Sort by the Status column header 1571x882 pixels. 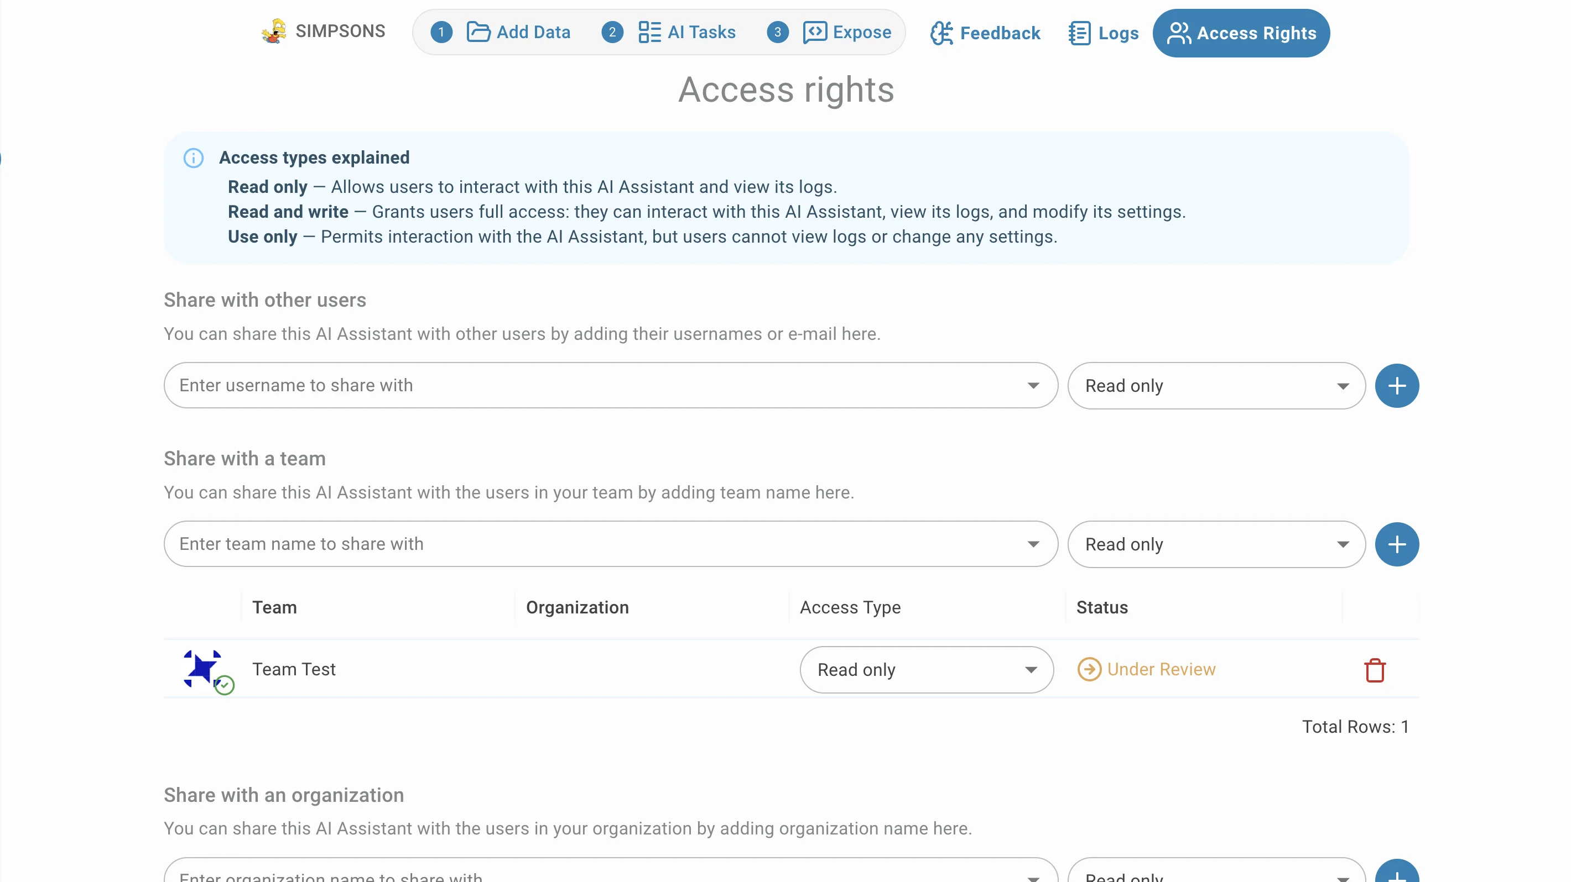[1102, 607]
